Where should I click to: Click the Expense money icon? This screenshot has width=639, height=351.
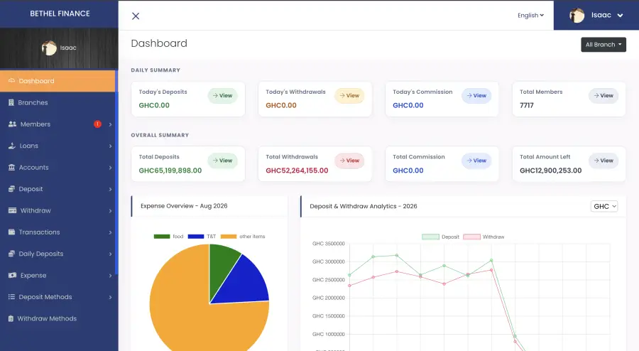12,275
